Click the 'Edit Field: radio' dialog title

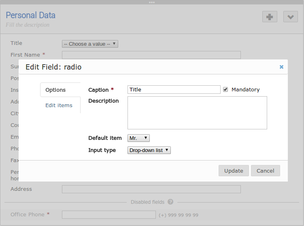[53, 67]
